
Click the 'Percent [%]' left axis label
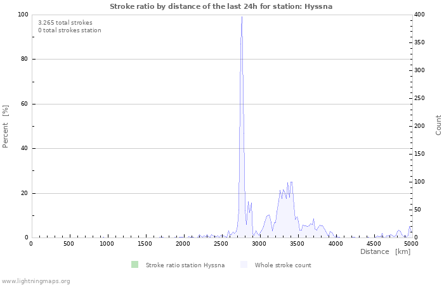point(6,126)
